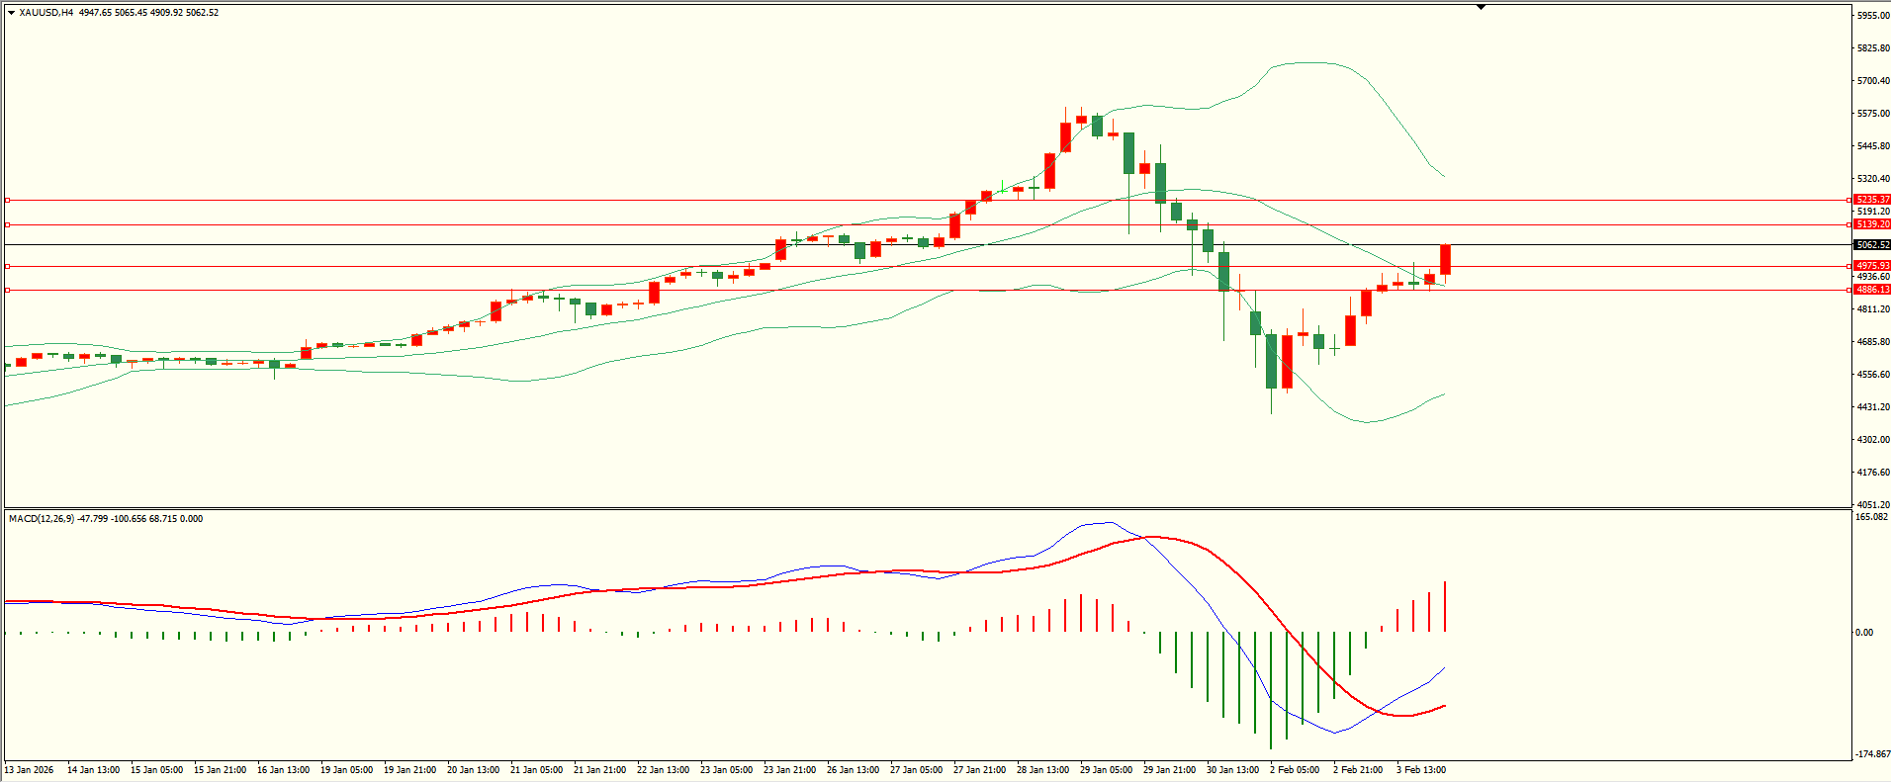This screenshot has height=783, width=1891.
Task: Click the 2 Feb 05:00 time axis label
Action: [x=1294, y=770]
